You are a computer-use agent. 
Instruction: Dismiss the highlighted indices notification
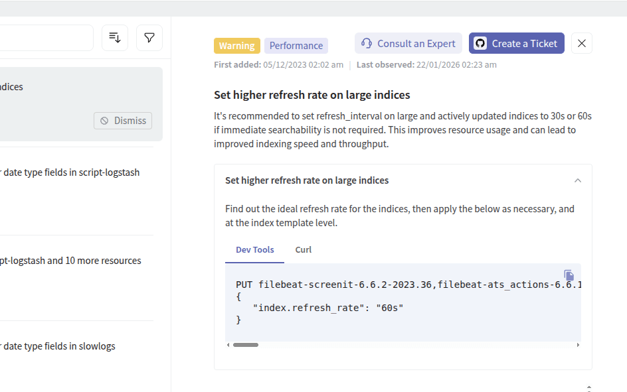pos(122,121)
